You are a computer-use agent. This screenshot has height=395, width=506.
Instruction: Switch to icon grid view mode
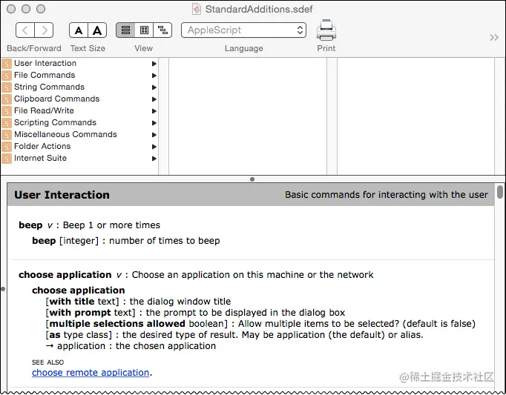(x=144, y=30)
